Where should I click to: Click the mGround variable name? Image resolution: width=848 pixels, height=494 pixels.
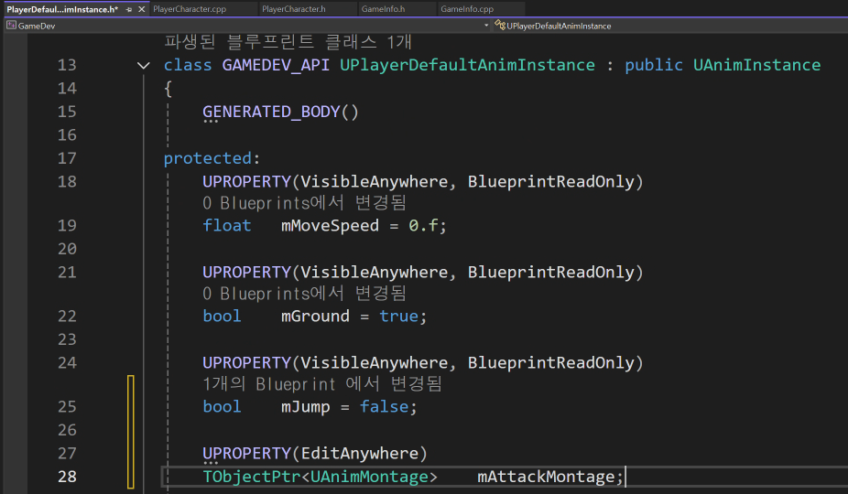315,317
